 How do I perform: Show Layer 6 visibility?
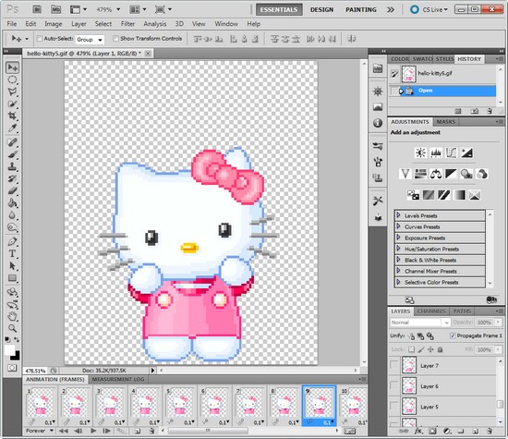pyautogui.click(x=394, y=385)
